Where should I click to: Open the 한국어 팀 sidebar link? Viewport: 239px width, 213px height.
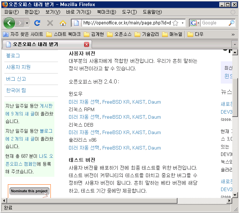[16, 90]
